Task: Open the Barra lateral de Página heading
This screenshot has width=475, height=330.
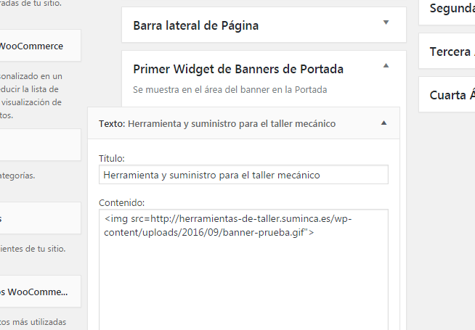Action: point(195,25)
